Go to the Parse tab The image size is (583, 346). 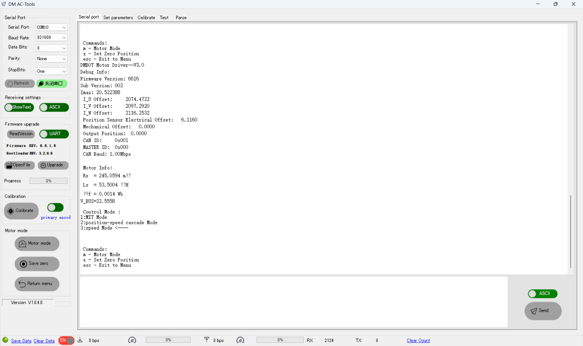point(181,18)
